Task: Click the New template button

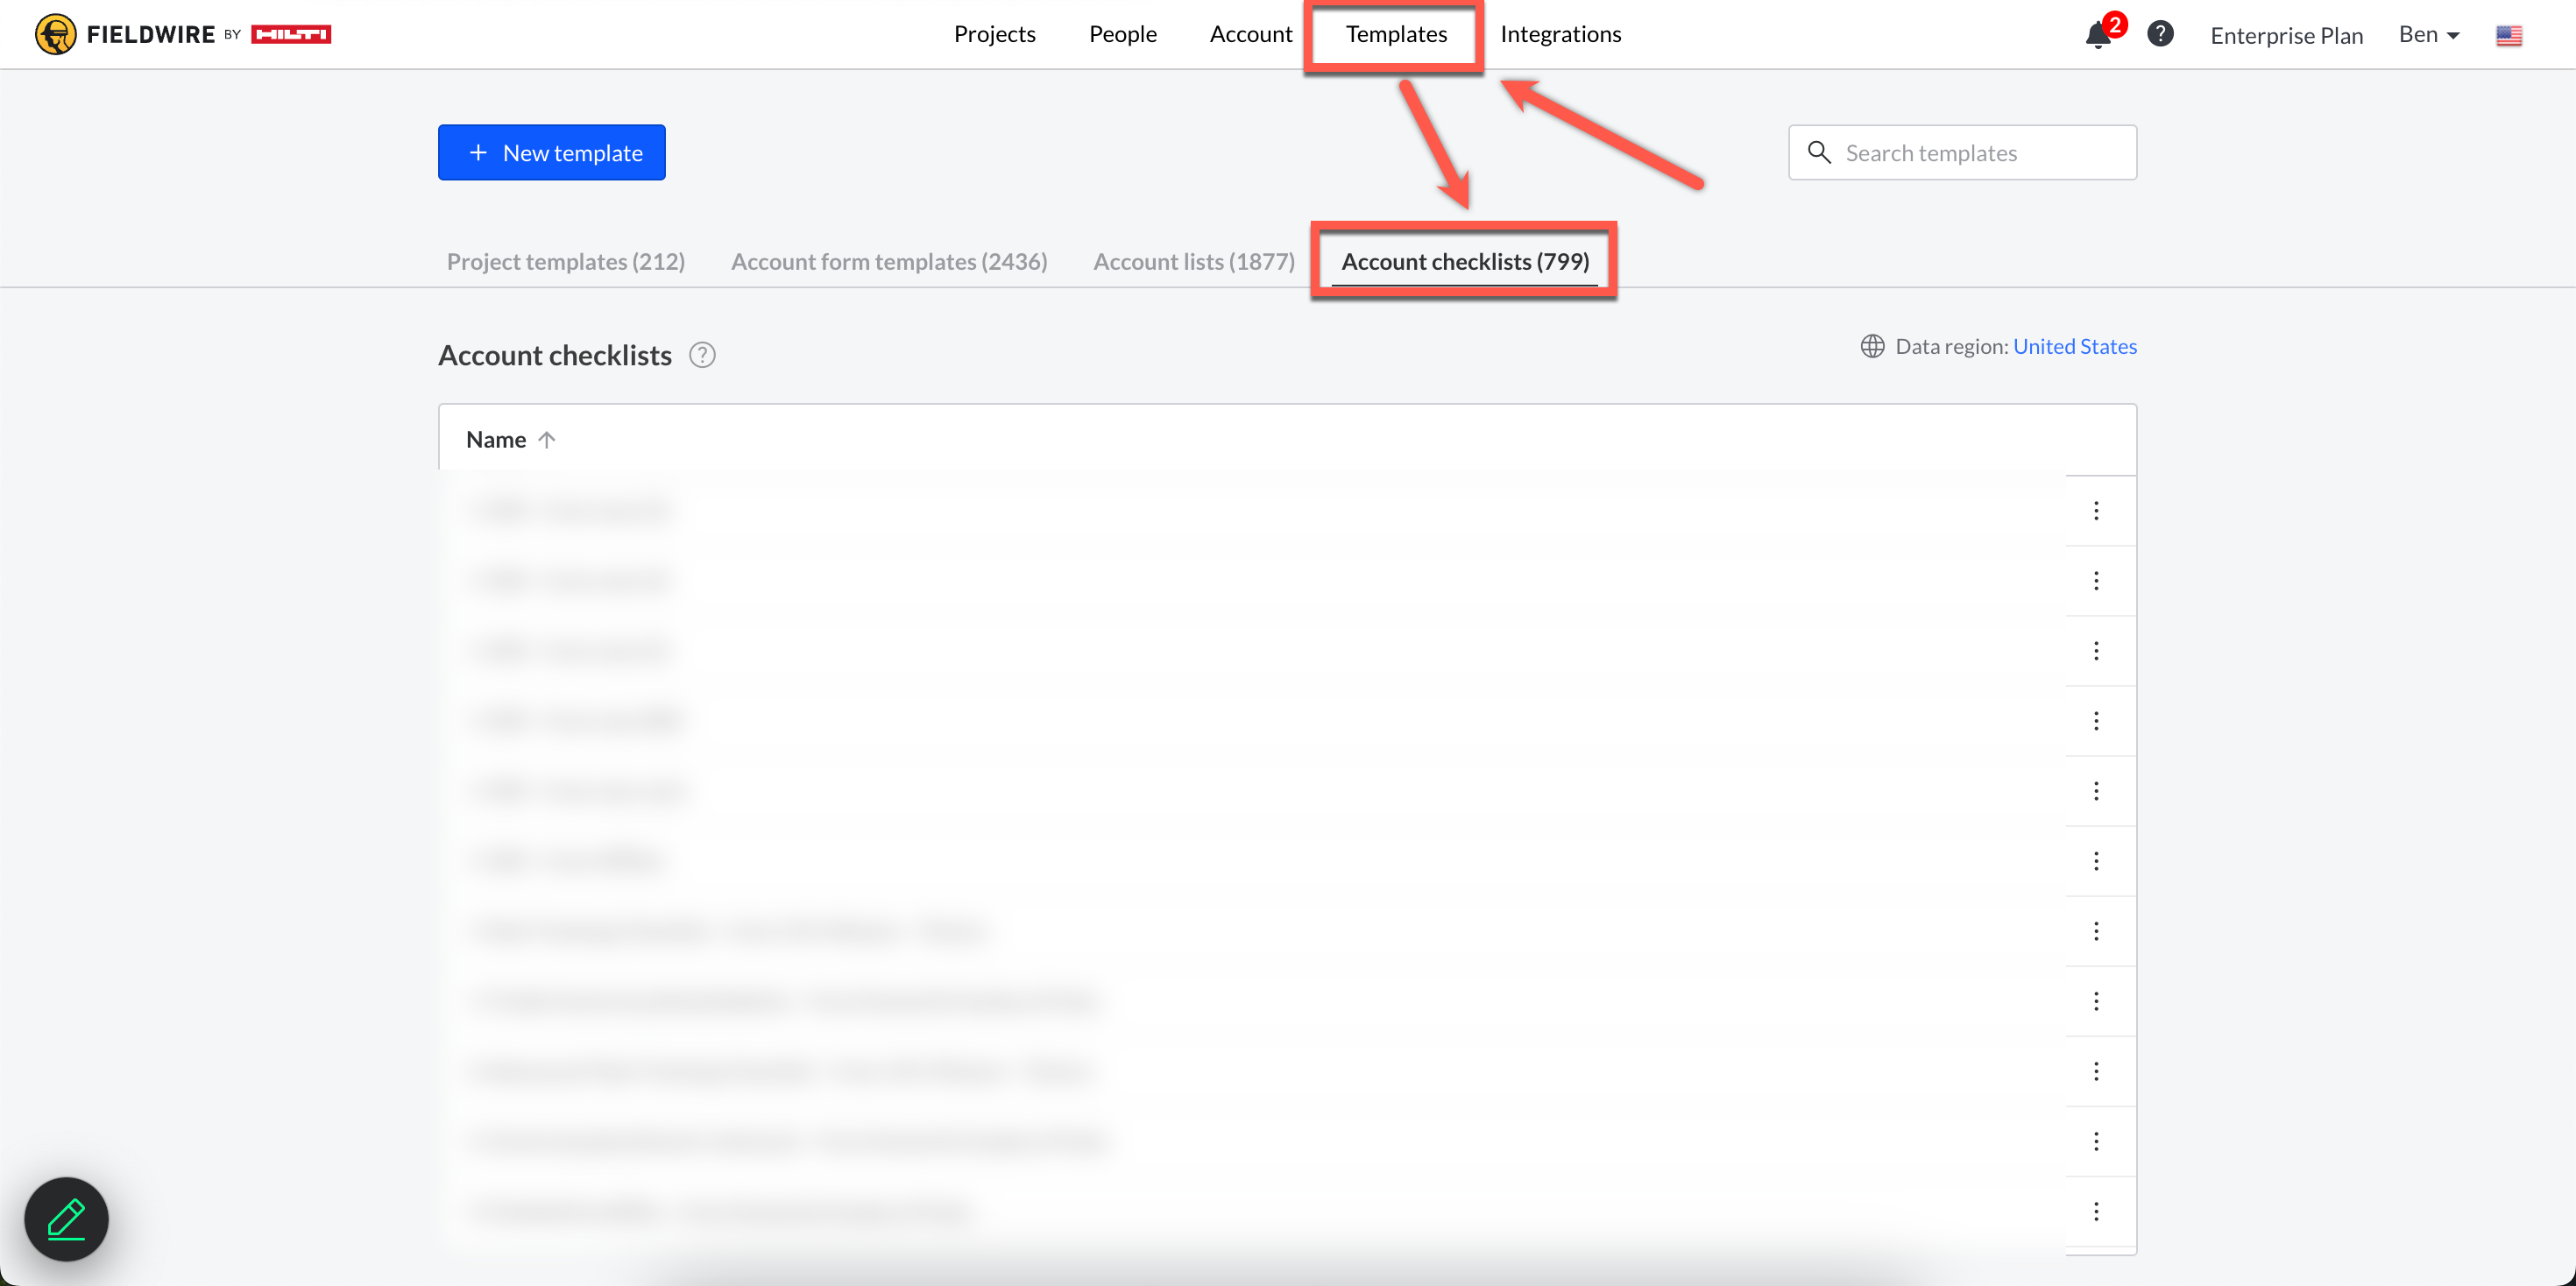Action: [551, 153]
